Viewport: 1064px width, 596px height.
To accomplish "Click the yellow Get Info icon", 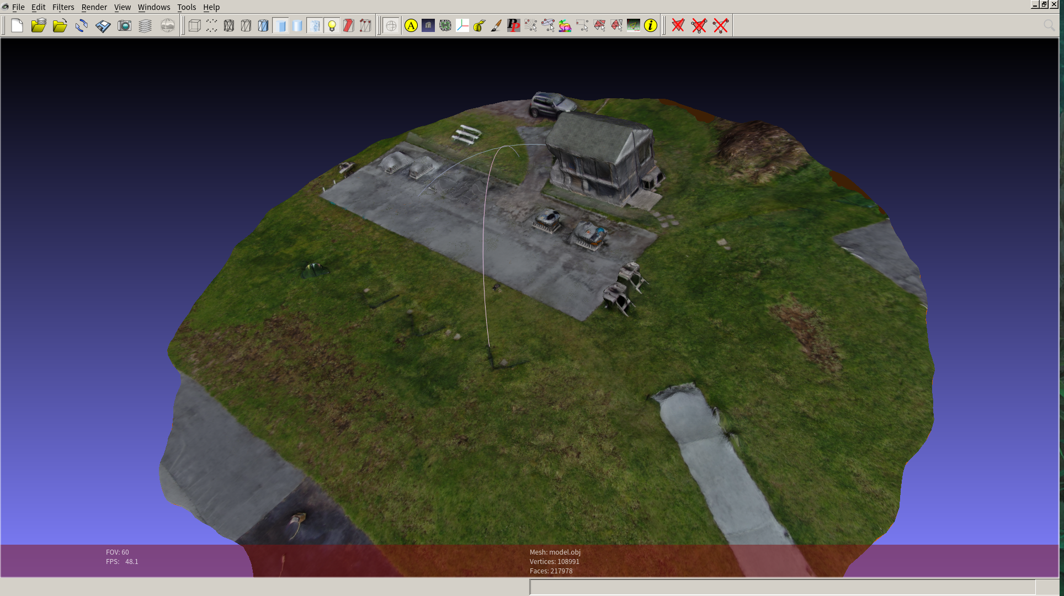I will point(651,25).
